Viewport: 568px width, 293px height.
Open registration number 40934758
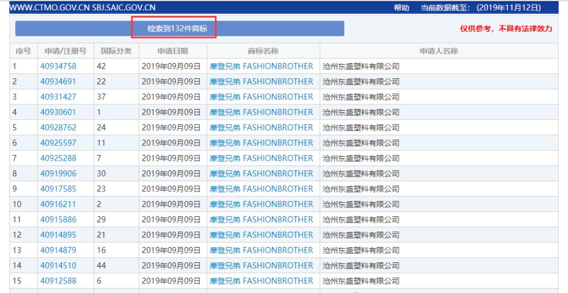(59, 66)
